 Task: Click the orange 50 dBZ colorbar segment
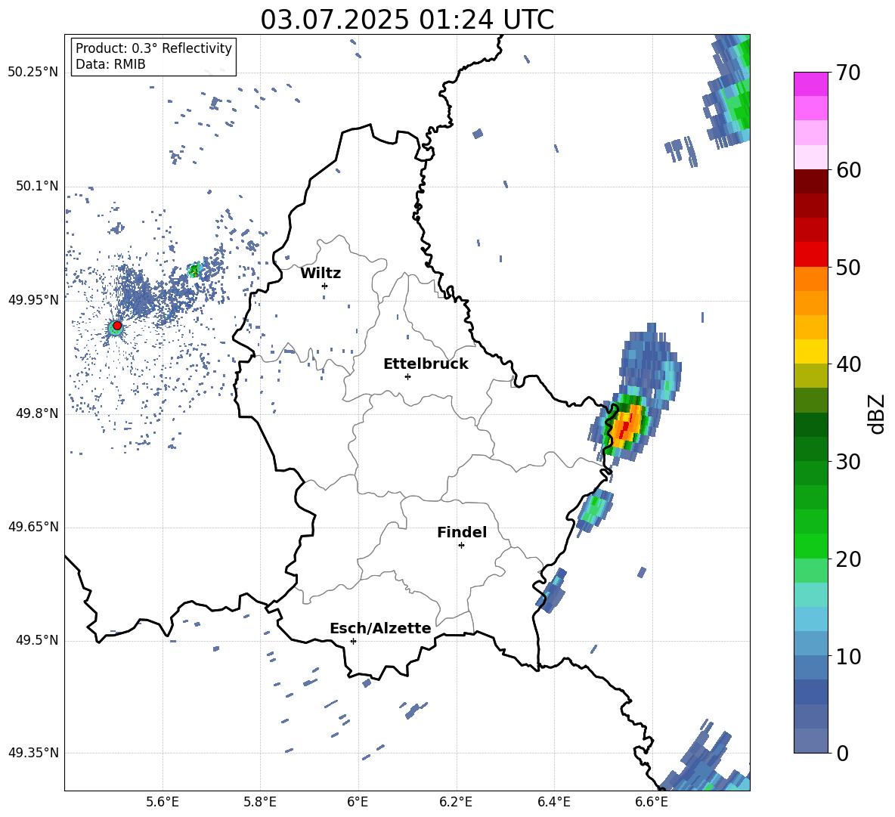(810, 278)
